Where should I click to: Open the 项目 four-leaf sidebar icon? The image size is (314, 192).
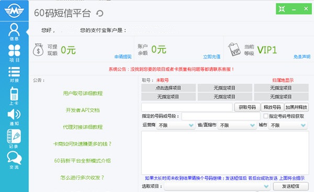click(x=14, y=53)
